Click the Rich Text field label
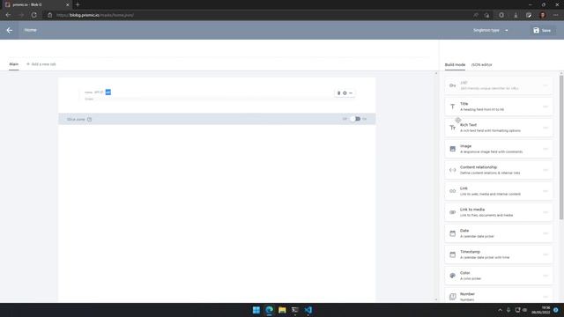The width and height of the screenshot is (564, 317). [x=468, y=125]
